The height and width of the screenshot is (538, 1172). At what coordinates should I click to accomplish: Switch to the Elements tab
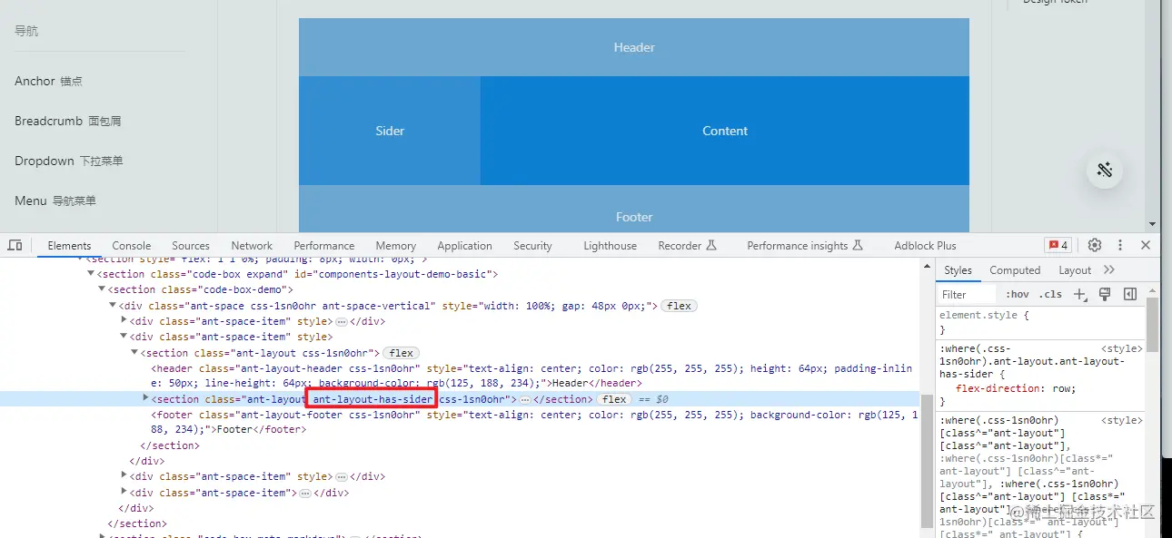[69, 246]
